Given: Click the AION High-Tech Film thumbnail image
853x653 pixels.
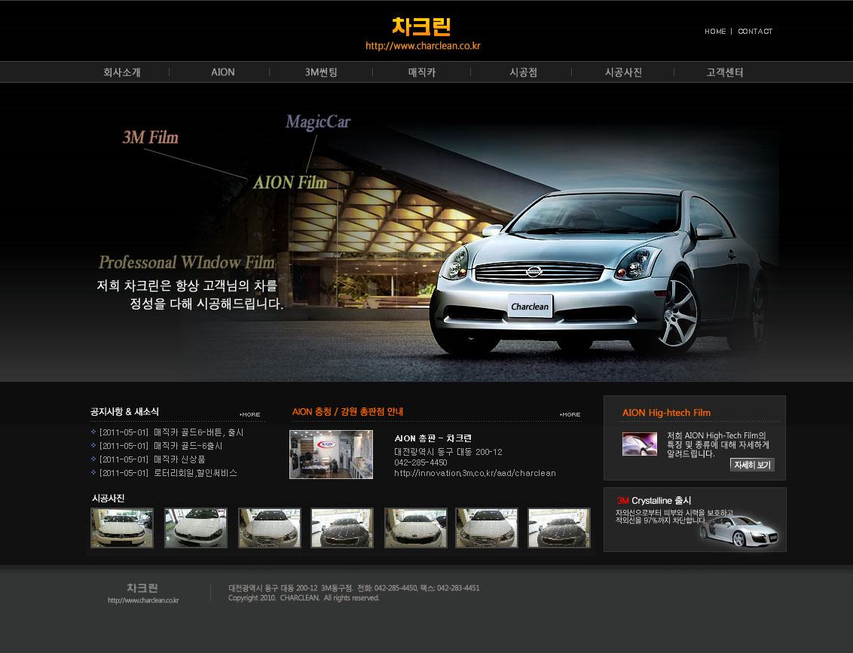Looking at the screenshot, I should tap(640, 444).
